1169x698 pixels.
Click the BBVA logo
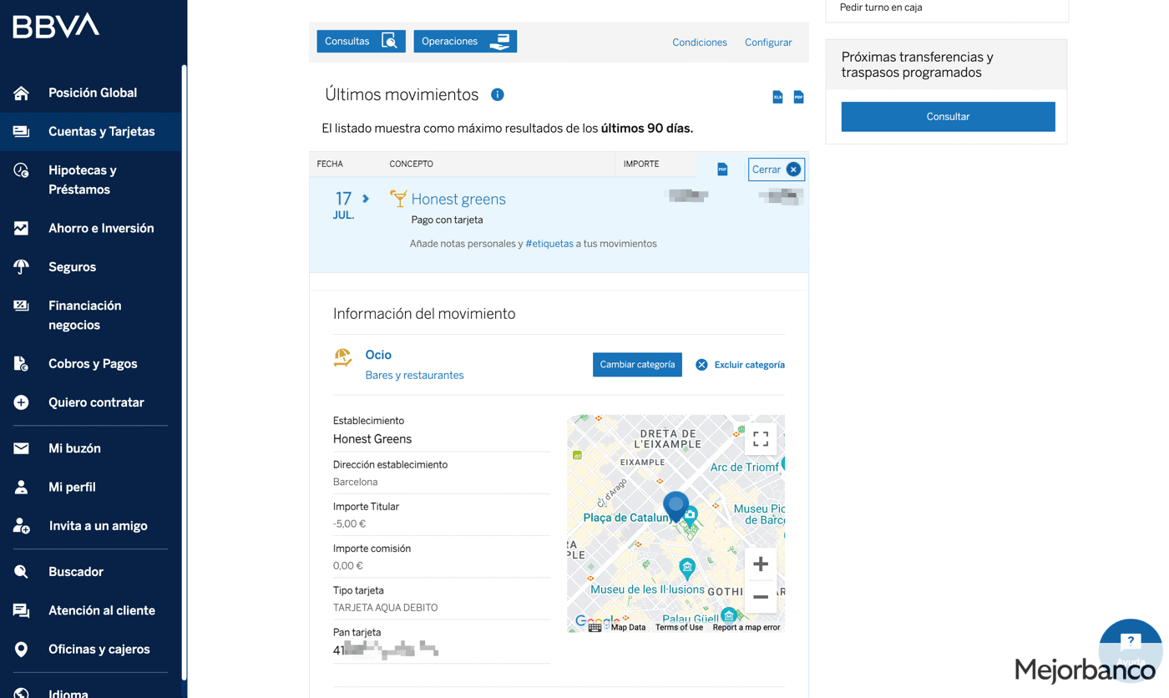(x=56, y=26)
